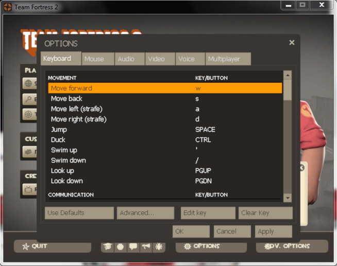
Task: Select the Move forward binding row
Action: tap(165, 88)
